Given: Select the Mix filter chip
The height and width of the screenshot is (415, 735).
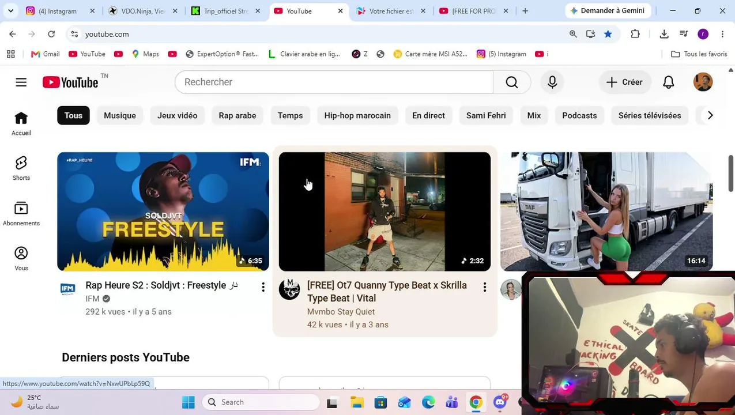Looking at the screenshot, I should (x=534, y=115).
